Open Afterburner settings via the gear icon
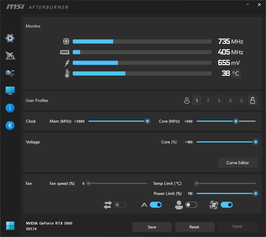 pyautogui.click(x=10, y=38)
